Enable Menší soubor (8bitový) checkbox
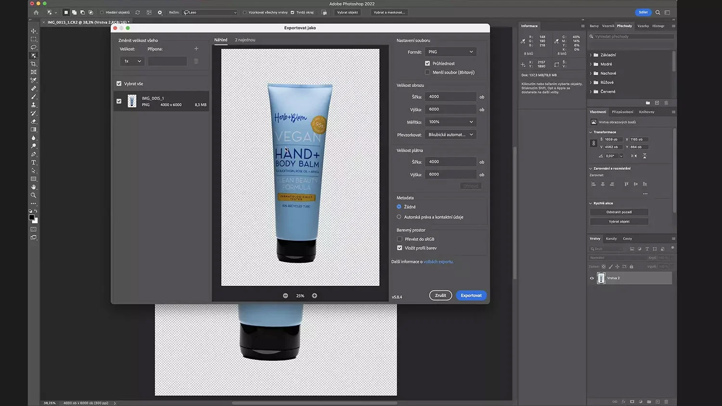This screenshot has height=406, width=722. point(427,72)
